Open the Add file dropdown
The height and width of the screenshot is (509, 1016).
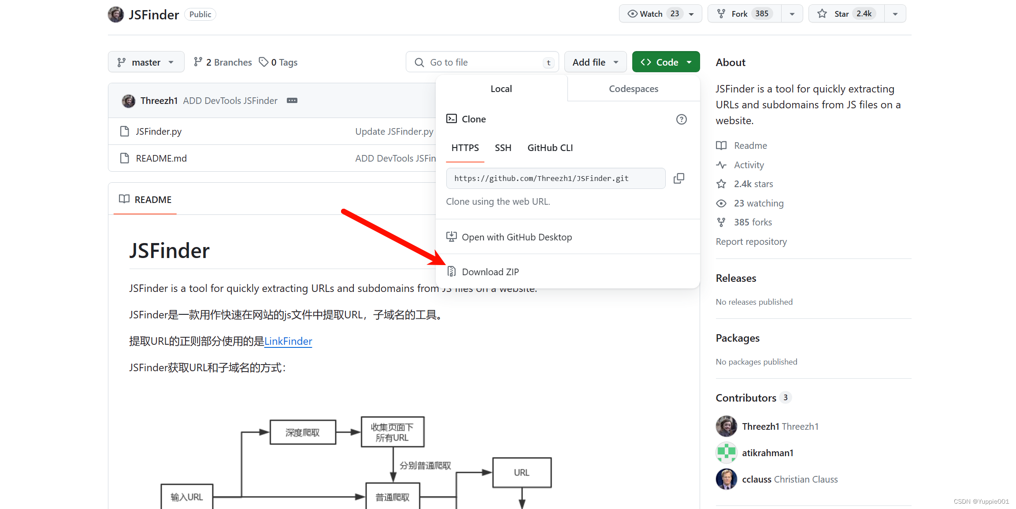click(595, 62)
